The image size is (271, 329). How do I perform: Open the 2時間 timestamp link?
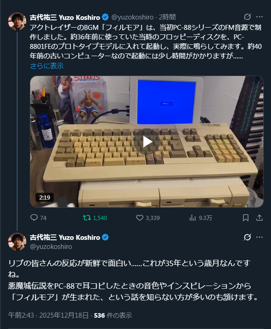pos(167,17)
